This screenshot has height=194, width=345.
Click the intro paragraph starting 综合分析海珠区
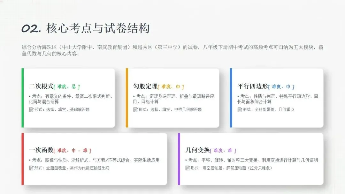coord(172,50)
